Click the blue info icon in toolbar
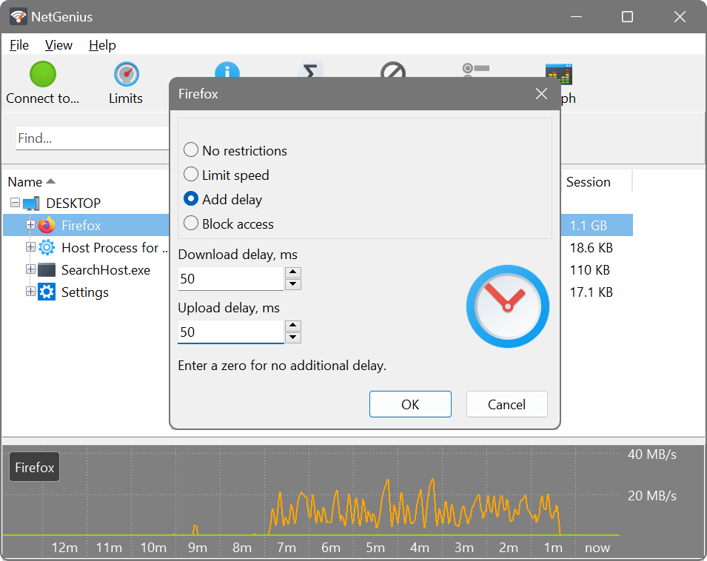Image resolution: width=707 pixels, height=561 pixels. point(227,70)
